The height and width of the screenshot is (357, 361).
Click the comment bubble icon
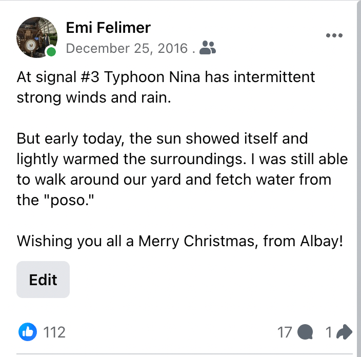click(x=305, y=332)
